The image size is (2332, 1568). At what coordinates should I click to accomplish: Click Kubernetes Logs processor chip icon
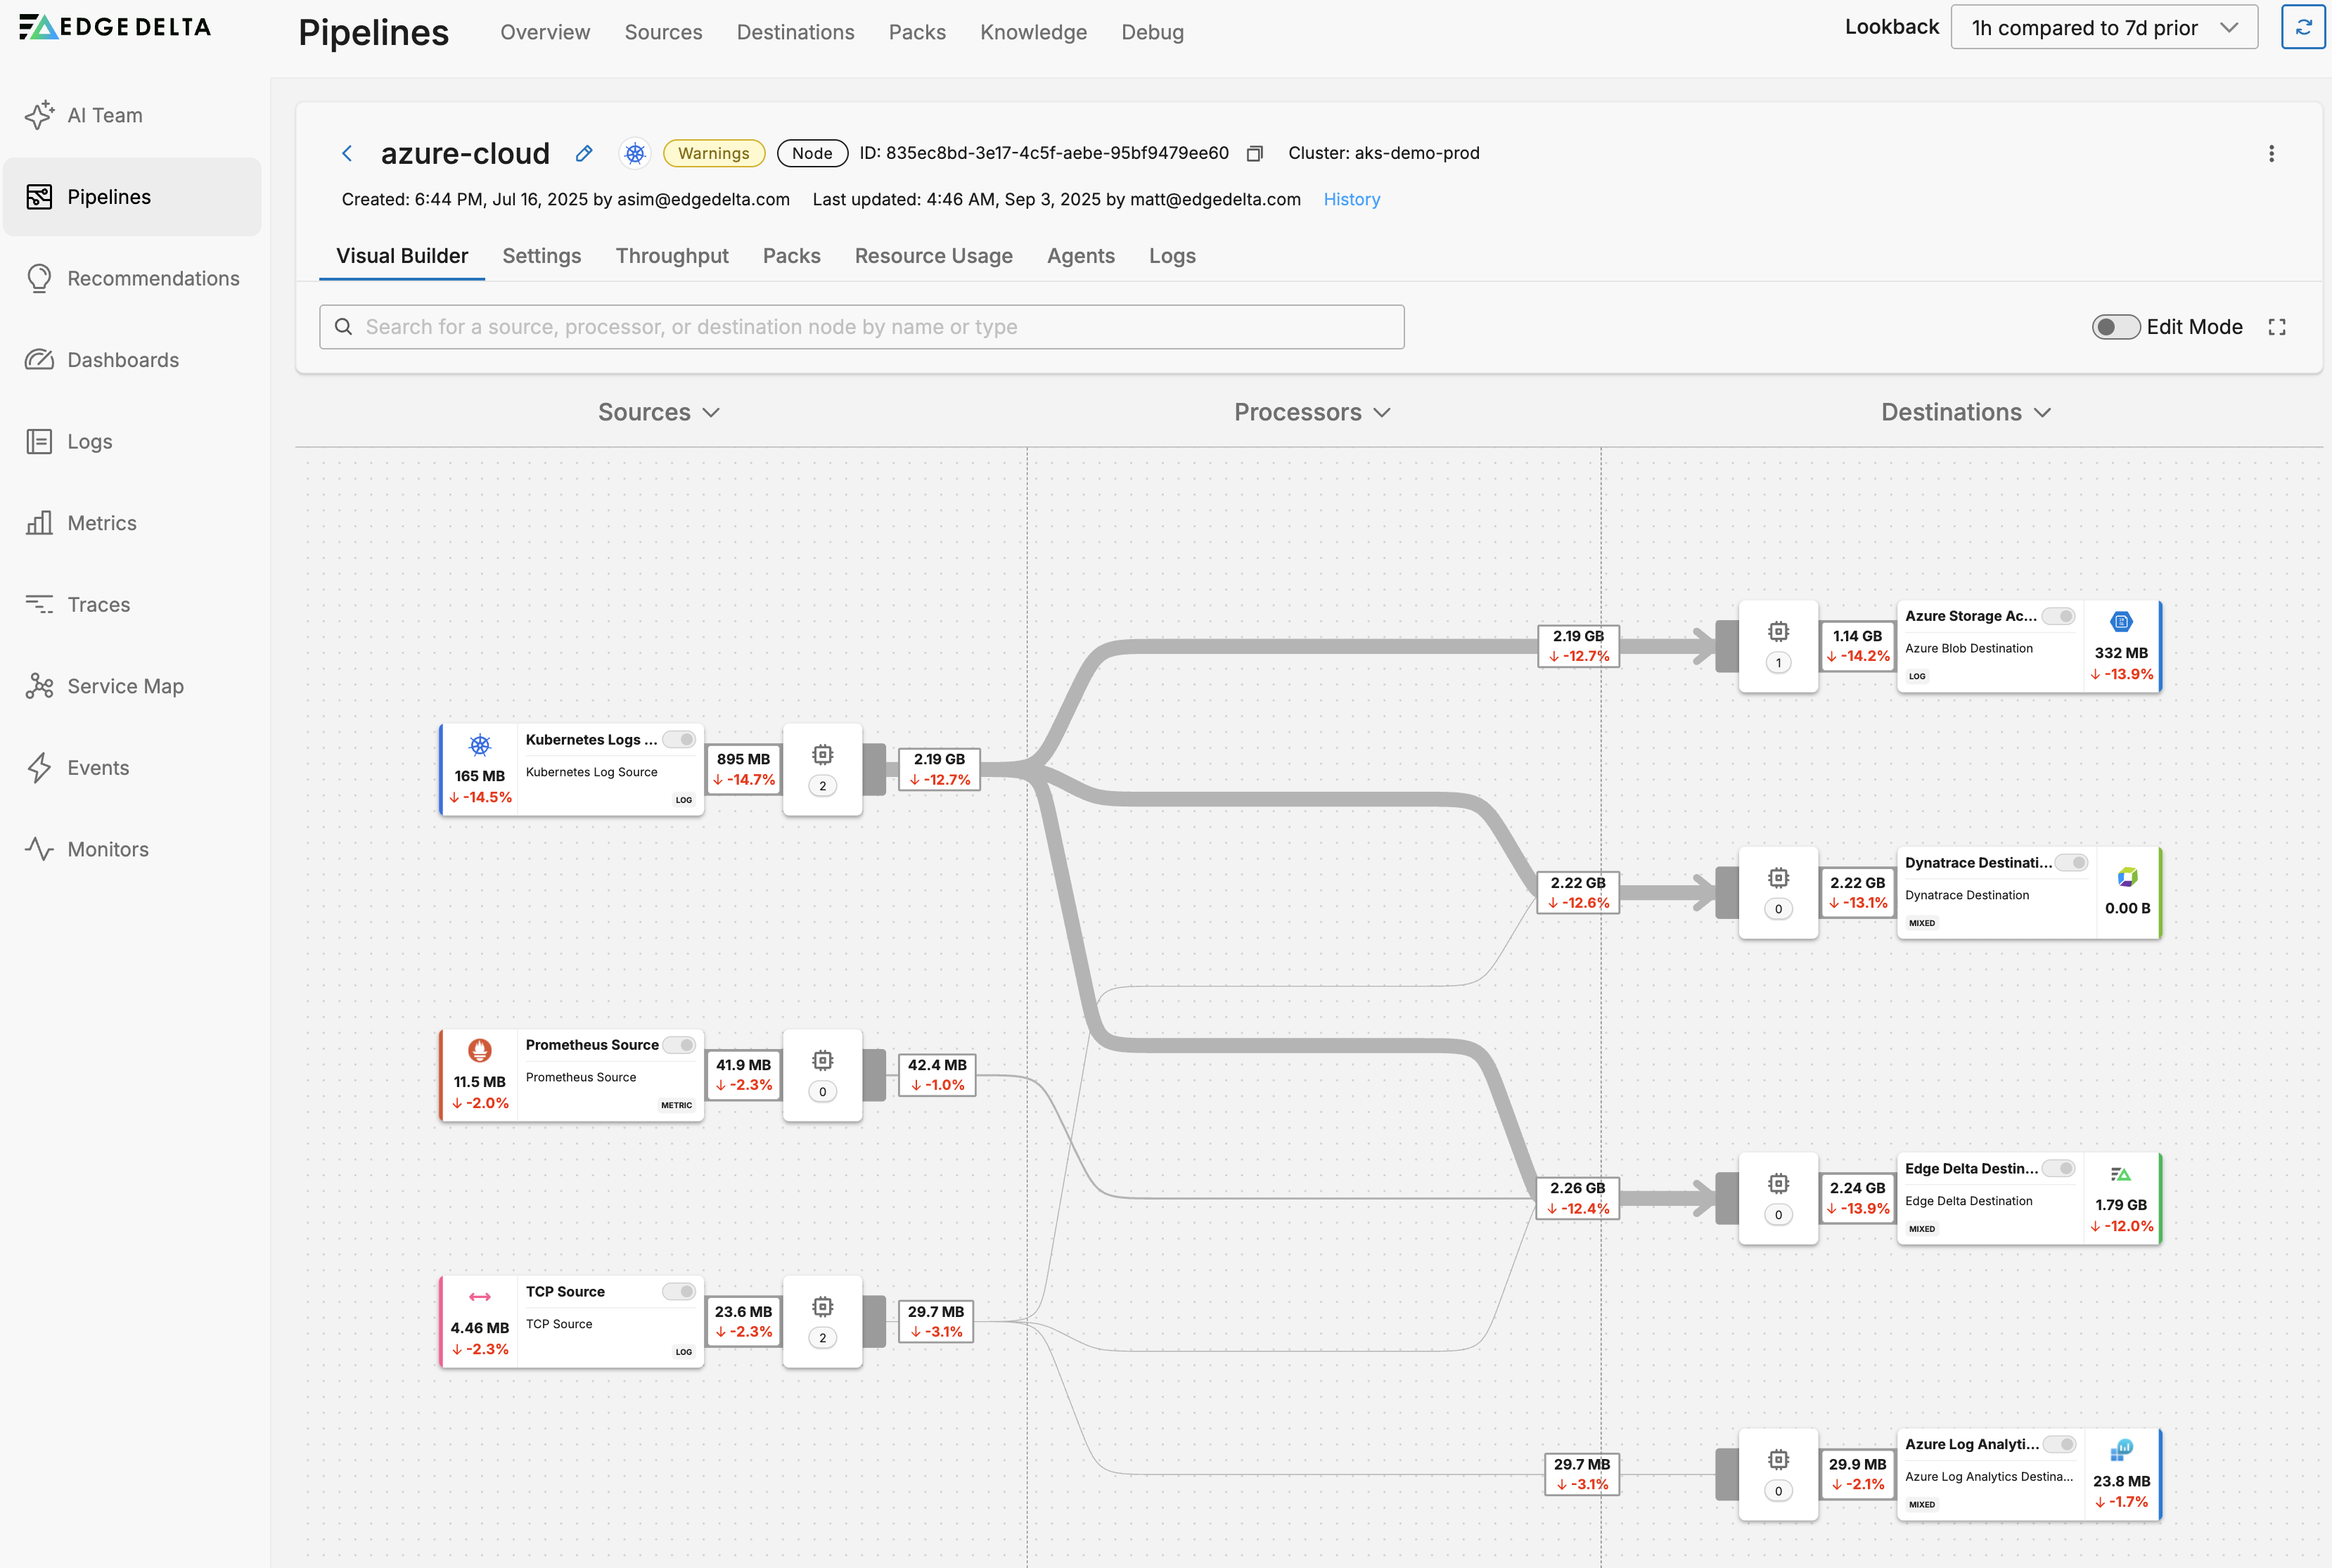[822, 755]
